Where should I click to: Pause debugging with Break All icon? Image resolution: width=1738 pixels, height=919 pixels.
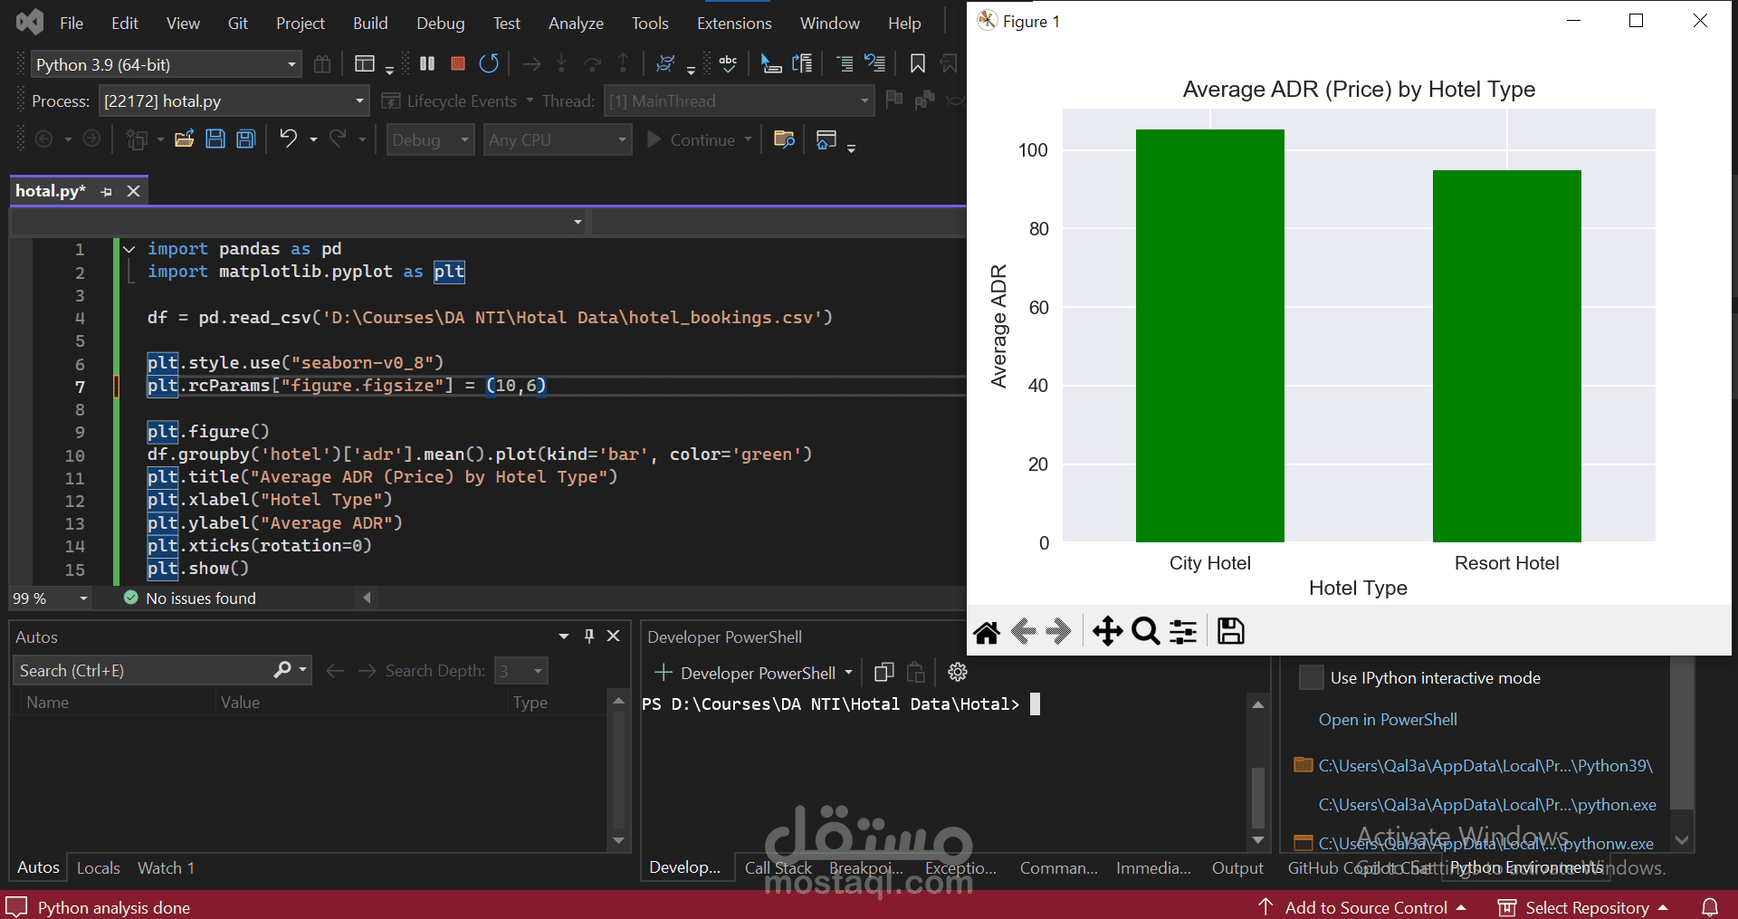click(x=427, y=63)
